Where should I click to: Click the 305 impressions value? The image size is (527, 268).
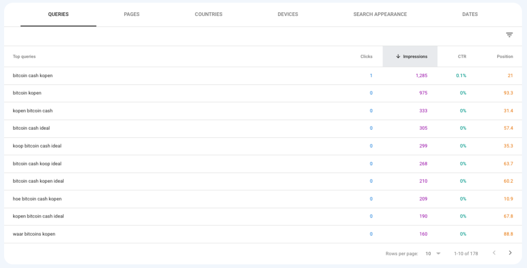(x=423, y=128)
